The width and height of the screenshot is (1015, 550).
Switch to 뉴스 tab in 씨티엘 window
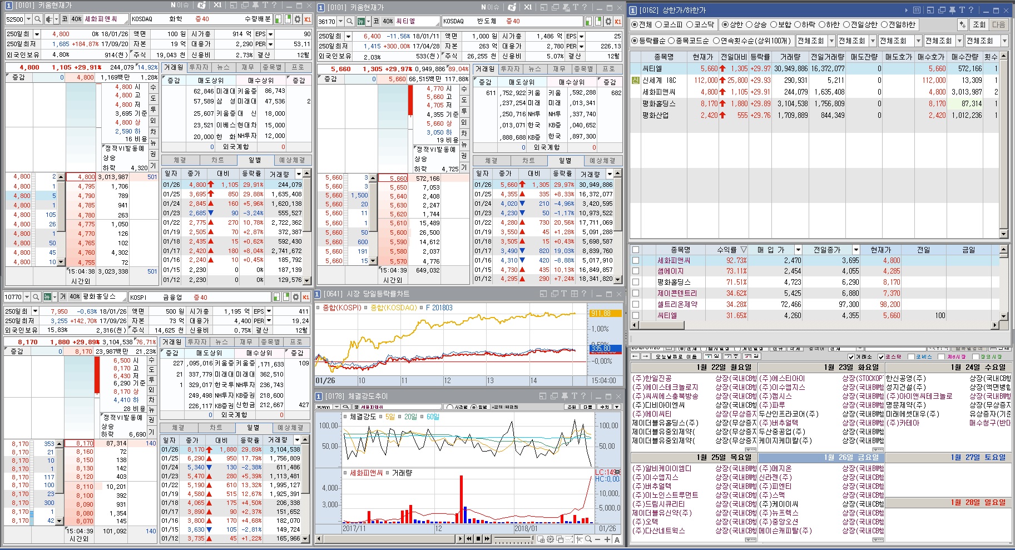pyautogui.click(x=534, y=69)
